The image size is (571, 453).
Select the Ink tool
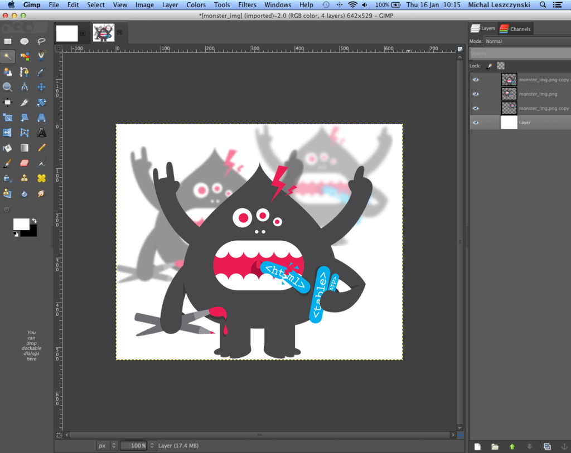click(x=7, y=178)
